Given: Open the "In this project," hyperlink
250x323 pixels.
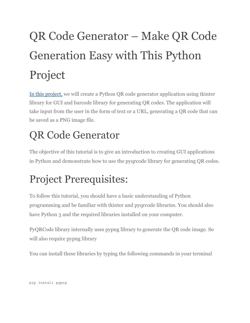Looking at the screenshot, I should click(46, 94).
